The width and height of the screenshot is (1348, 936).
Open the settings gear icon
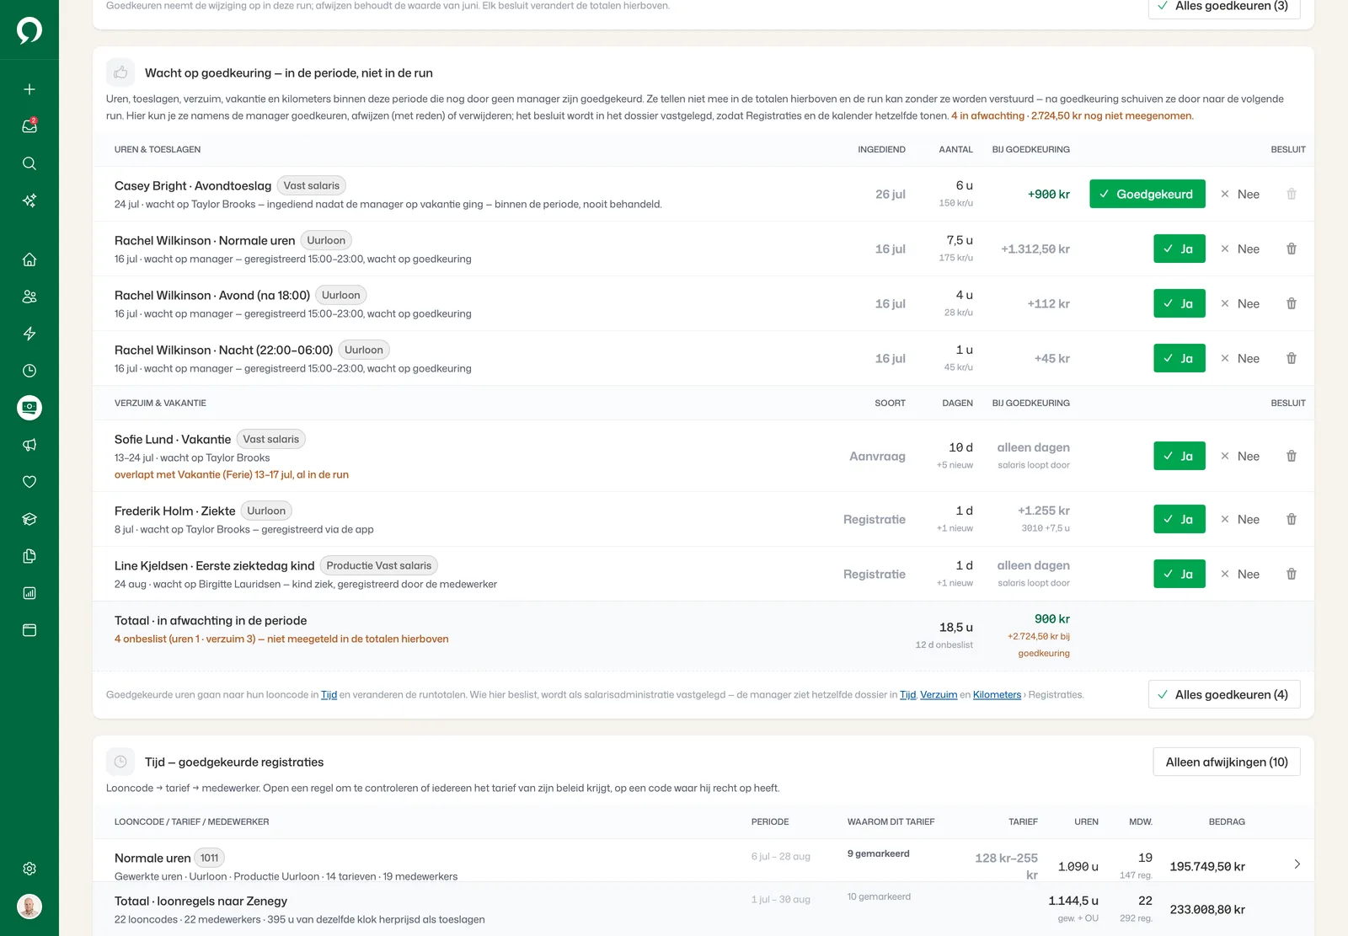29,869
